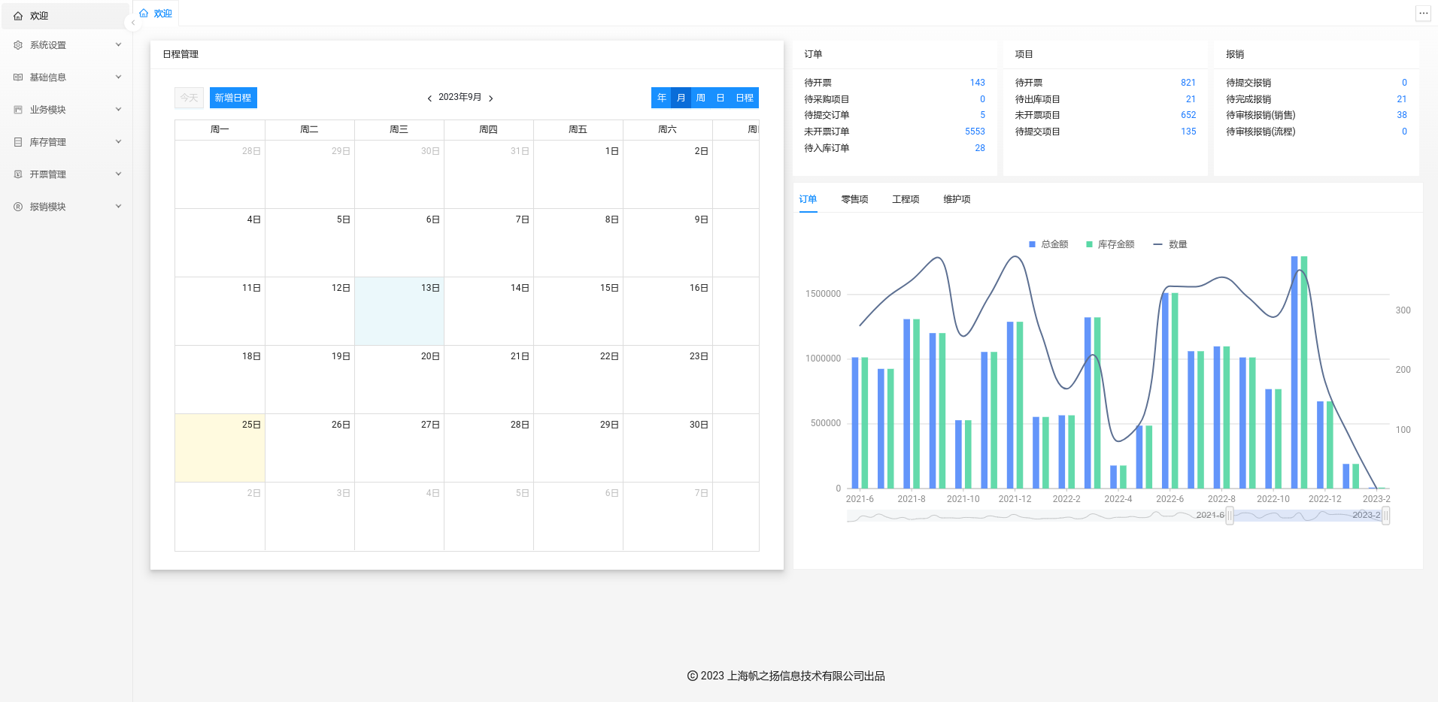Click the 报销模块 sidebar icon

point(18,207)
